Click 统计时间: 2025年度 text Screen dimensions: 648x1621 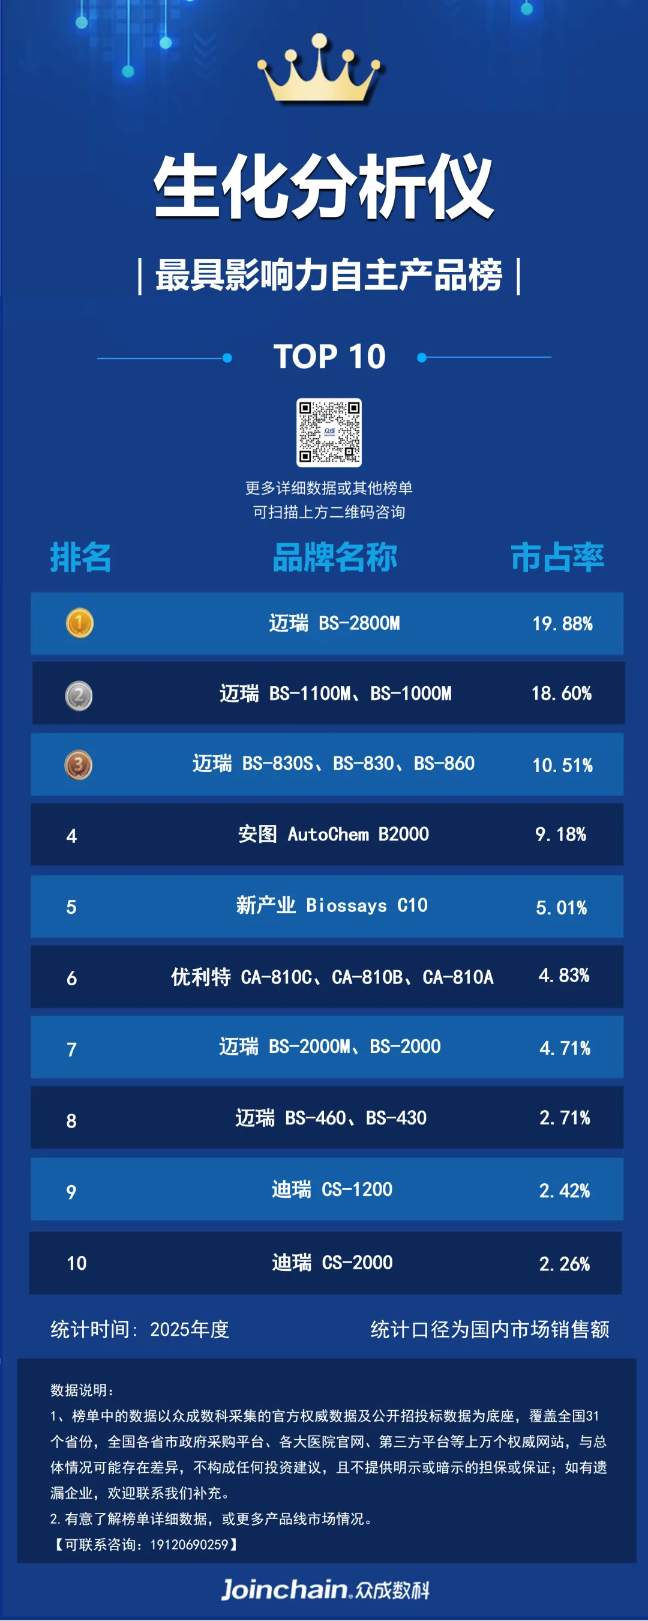[x=140, y=1329]
